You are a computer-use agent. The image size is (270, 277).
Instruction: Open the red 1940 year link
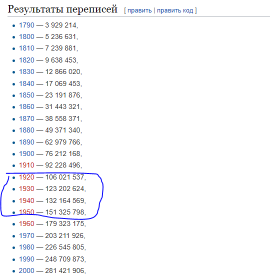click(26, 200)
